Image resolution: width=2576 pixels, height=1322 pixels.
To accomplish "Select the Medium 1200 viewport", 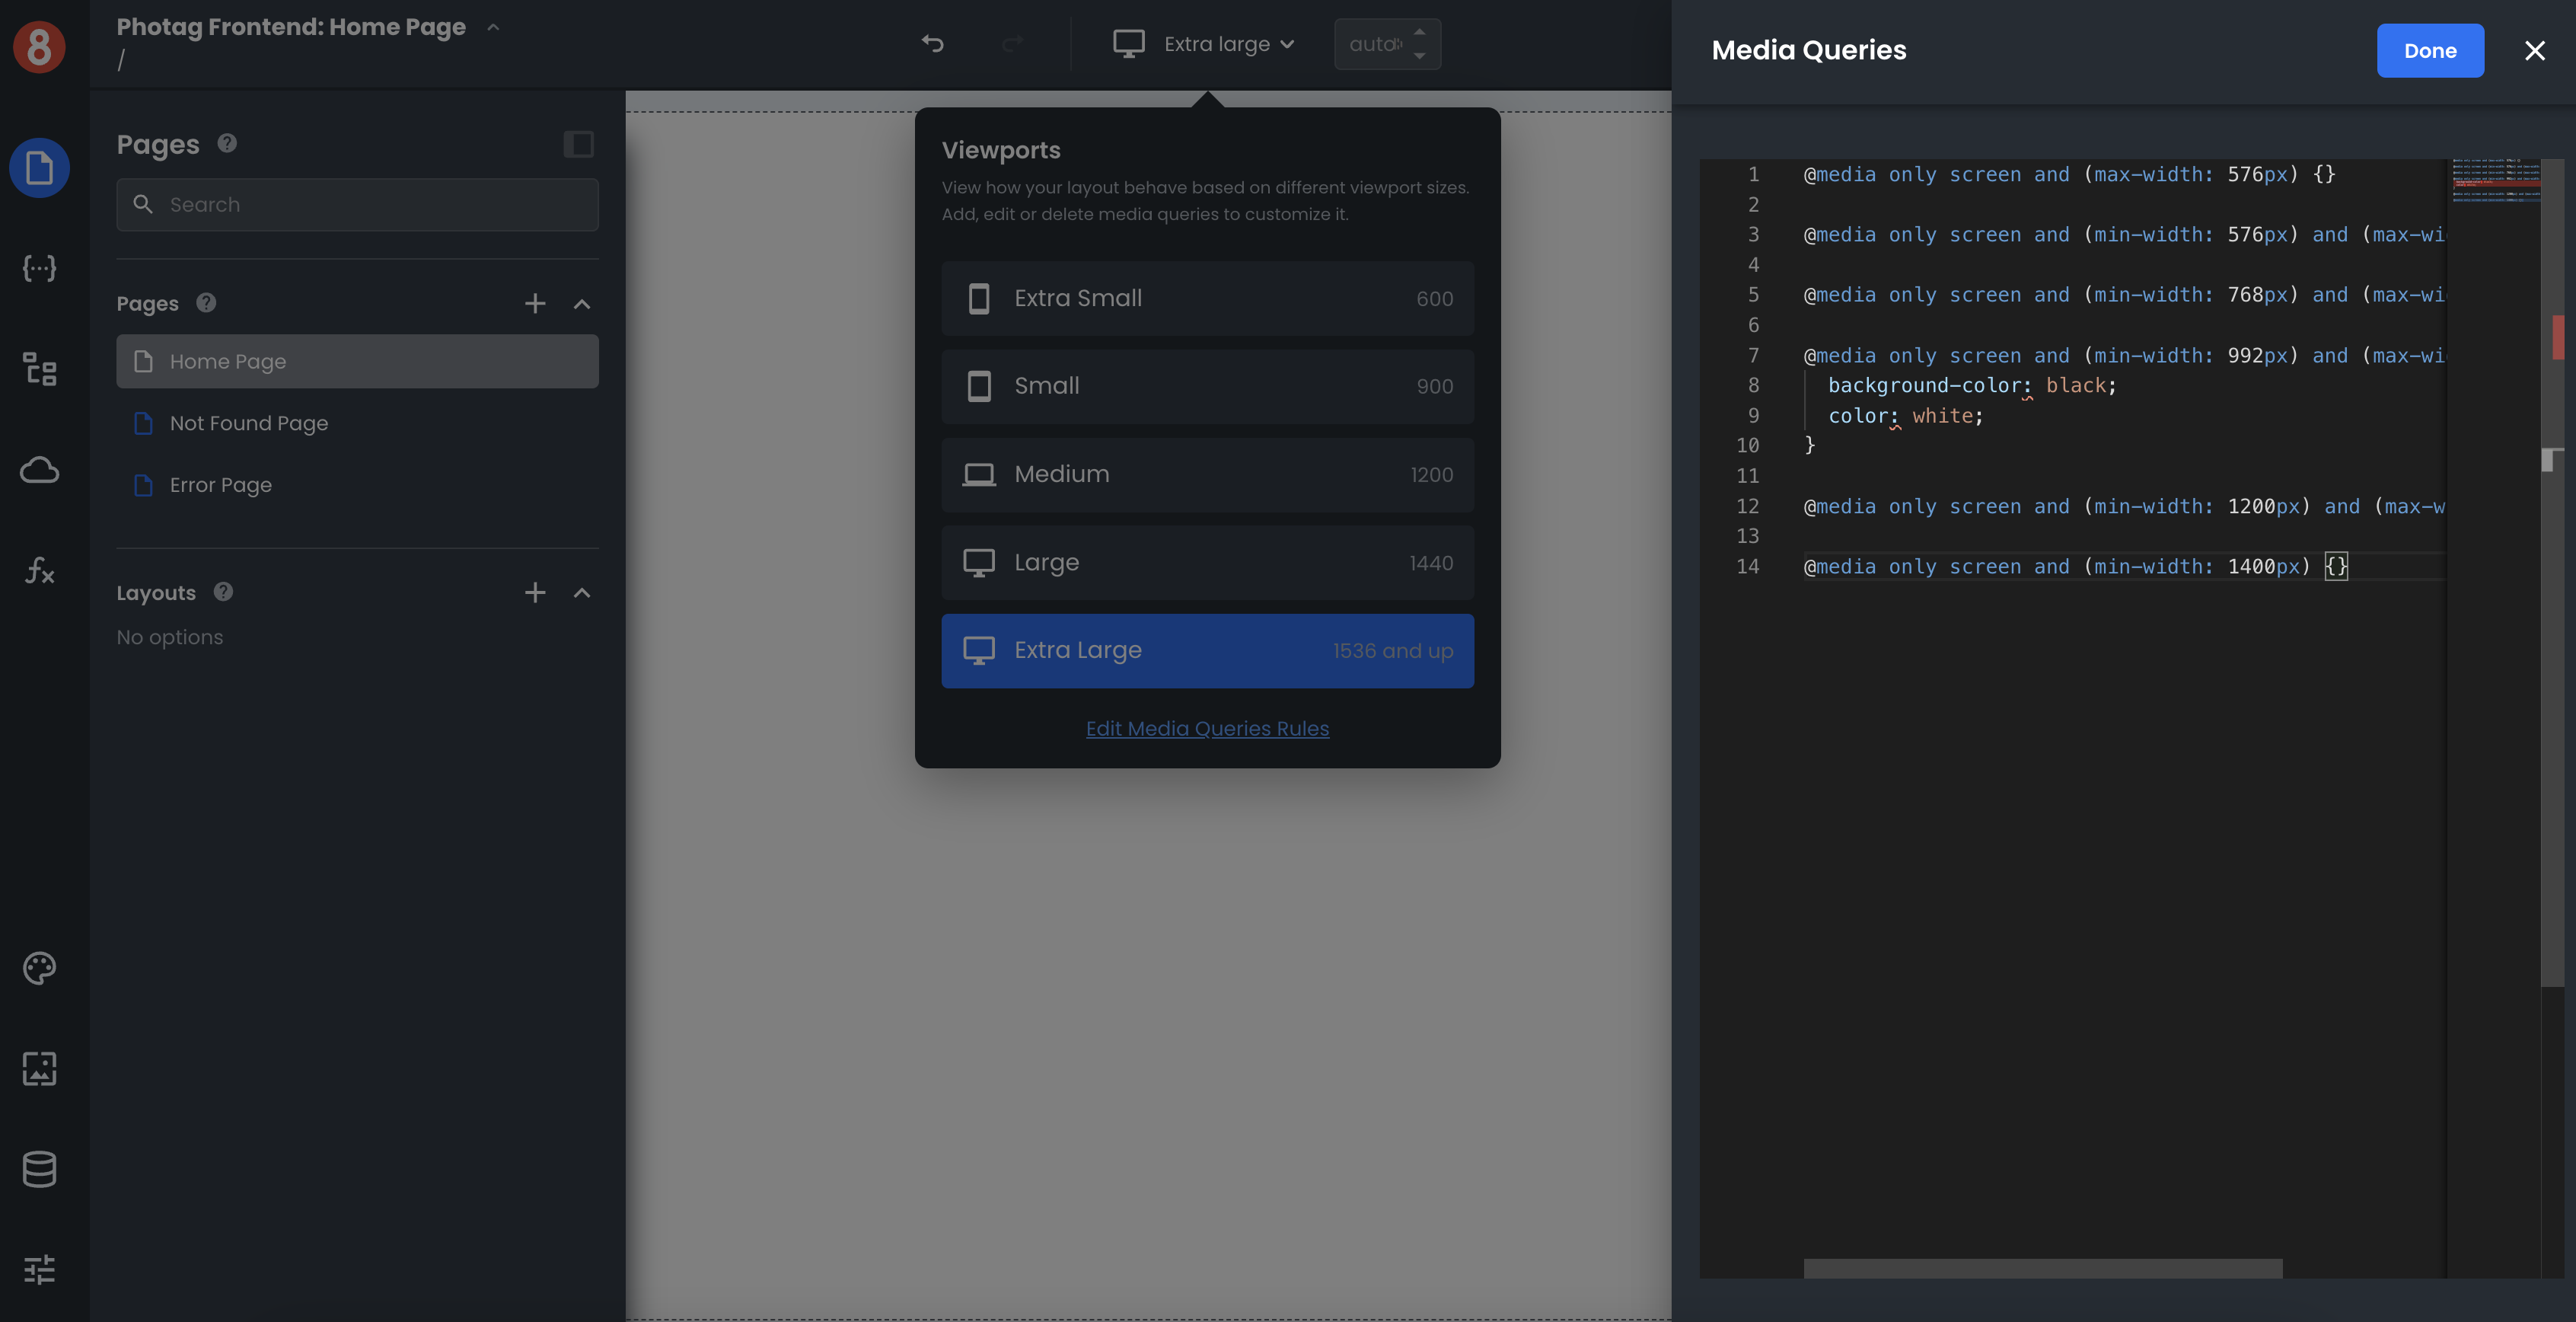I will point(1207,474).
